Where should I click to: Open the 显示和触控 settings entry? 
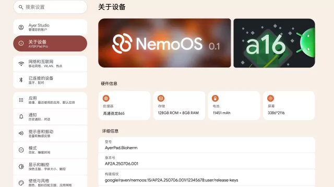pyautogui.click(x=50, y=166)
